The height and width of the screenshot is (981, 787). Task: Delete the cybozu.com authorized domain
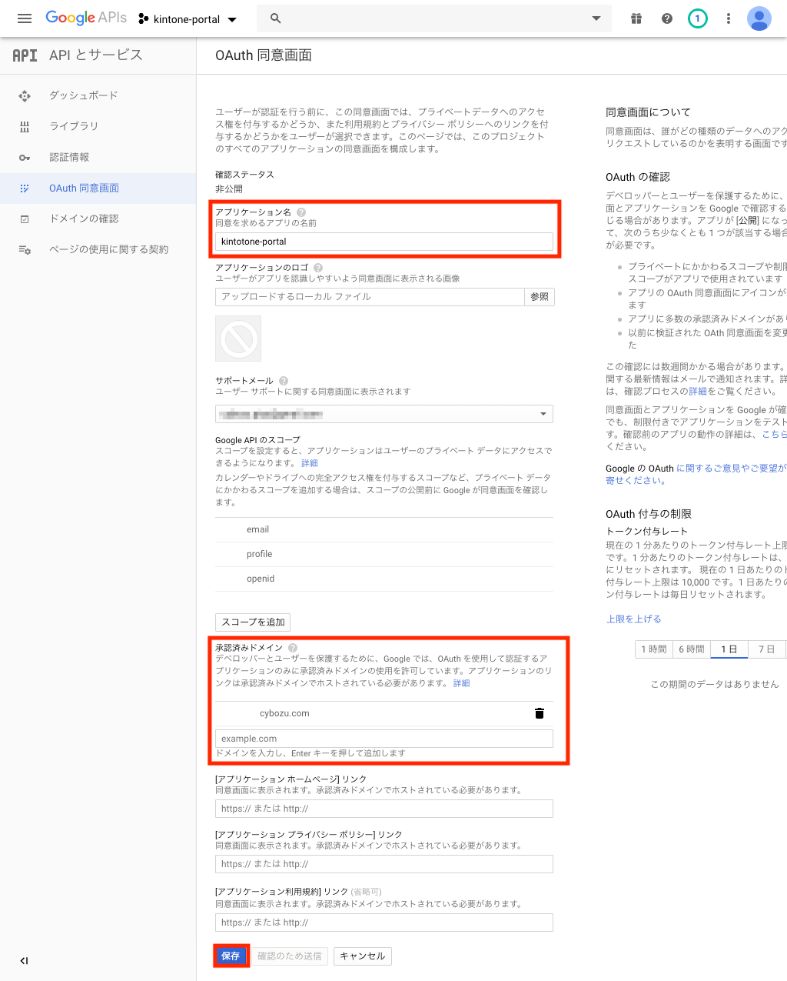point(540,713)
